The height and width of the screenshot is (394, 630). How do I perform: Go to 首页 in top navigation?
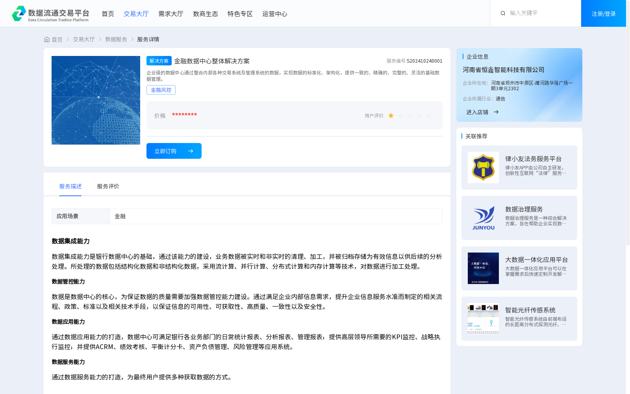point(108,14)
